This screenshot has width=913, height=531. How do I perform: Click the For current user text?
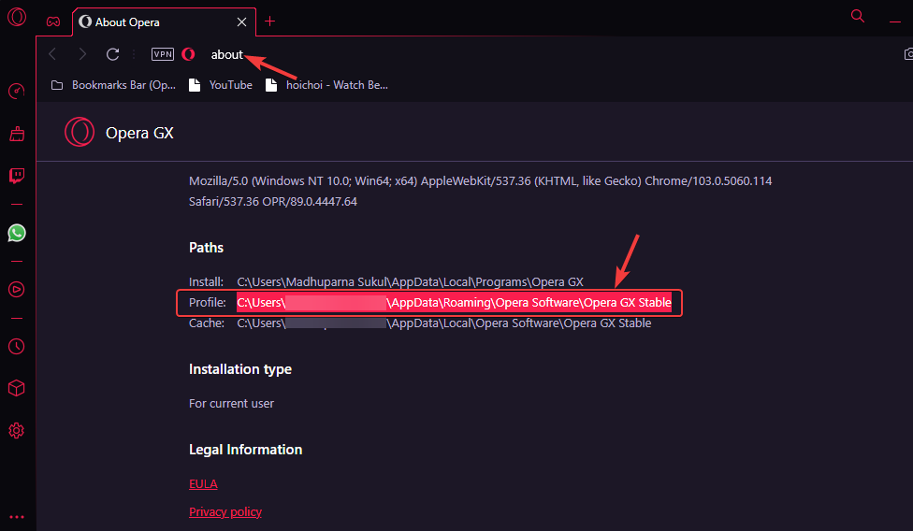coord(231,404)
